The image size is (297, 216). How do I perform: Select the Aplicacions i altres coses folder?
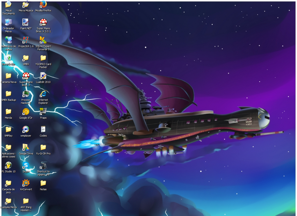pyautogui.click(x=8, y=147)
